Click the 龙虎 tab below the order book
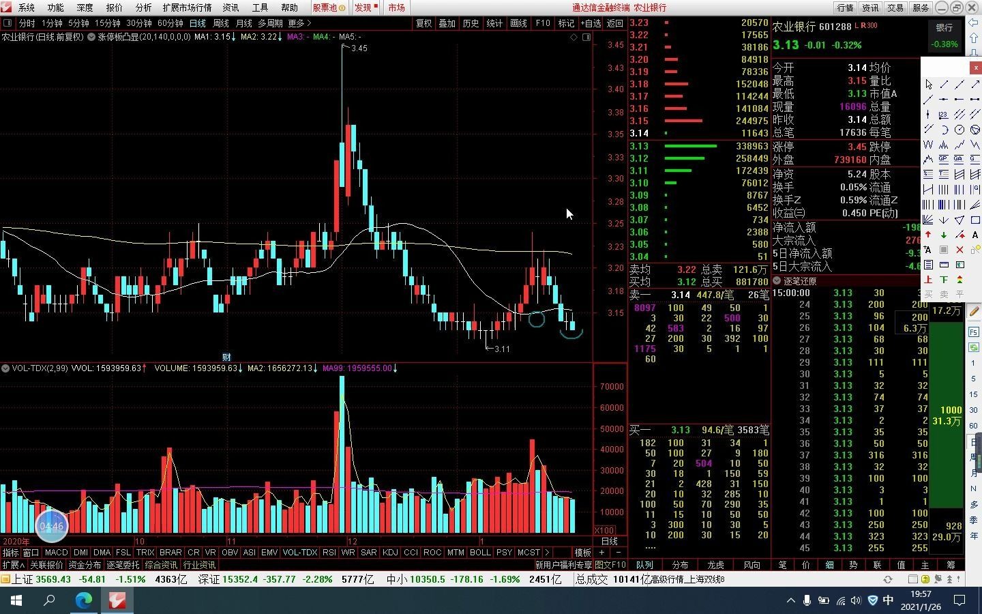Image resolution: width=982 pixels, height=614 pixels. point(715,565)
